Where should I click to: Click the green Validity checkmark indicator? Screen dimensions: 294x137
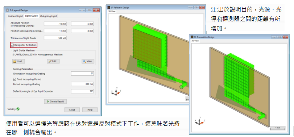point(18,109)
